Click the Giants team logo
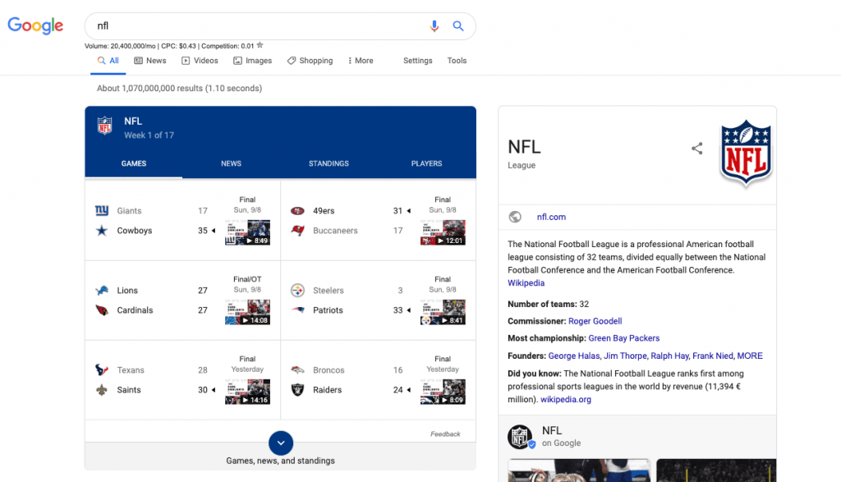This screenshot has height=482, width=841. 102,210
